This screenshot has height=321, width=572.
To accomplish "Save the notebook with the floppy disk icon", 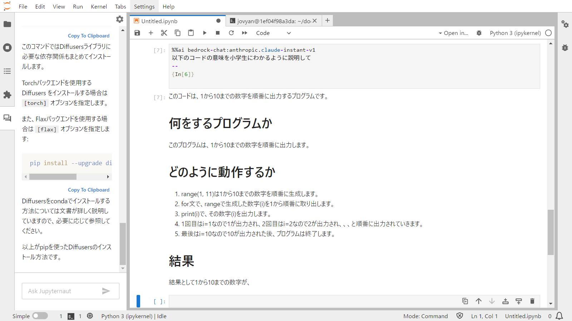I will [137, 33].
